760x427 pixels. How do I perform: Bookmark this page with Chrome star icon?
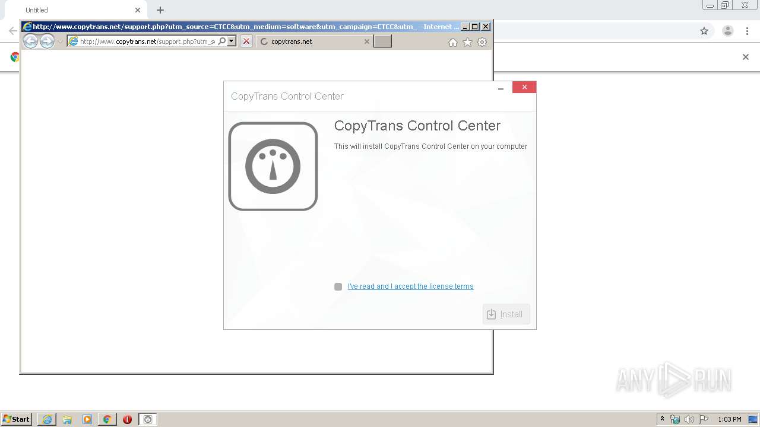(704, 31)
